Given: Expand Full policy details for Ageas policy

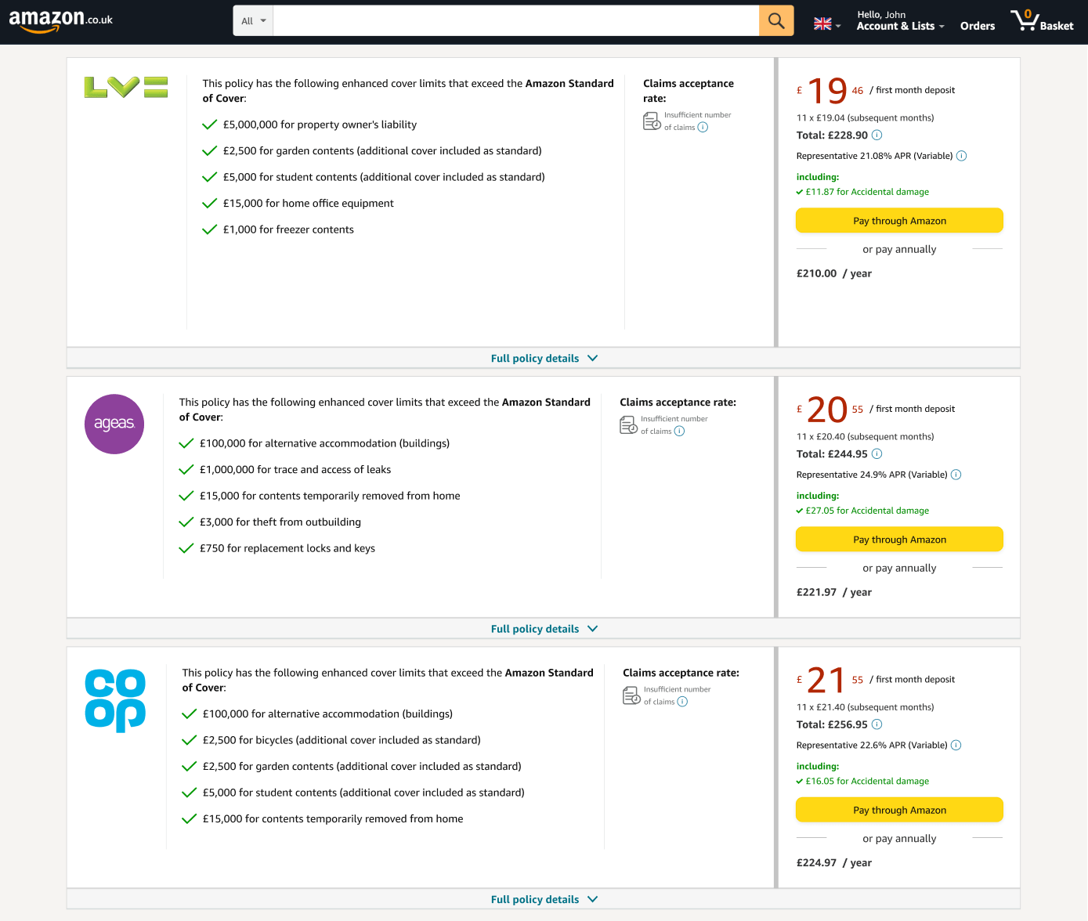Looking at the screenshot, I should (x=544, y=629).
